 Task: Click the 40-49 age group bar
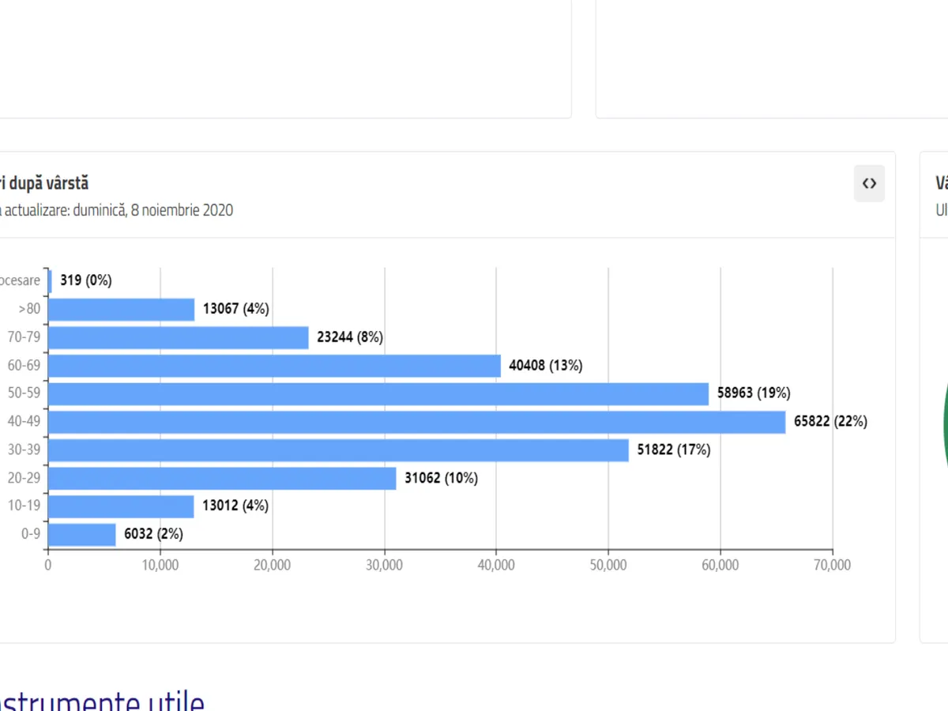coord(416,422)
